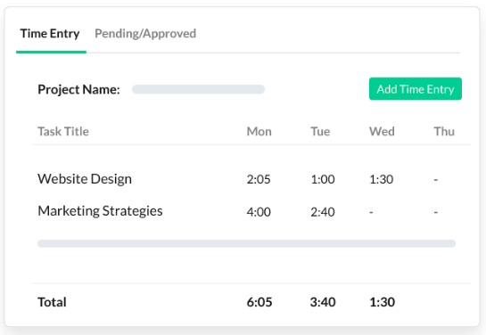Click Marketing Strategies empty Wednesday cell
Viewport: 486px width, 335px height.
click(x=371, y=212)
